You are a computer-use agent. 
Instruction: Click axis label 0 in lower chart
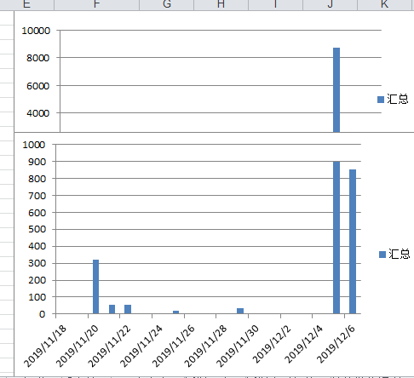pyautogui.click(x=42, y=314)
